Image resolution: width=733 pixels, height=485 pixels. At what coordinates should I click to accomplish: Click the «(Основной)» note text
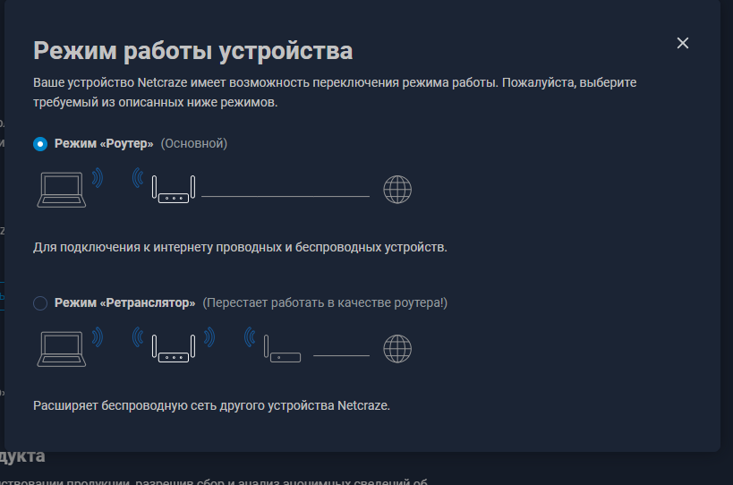(x=194, y=143)
